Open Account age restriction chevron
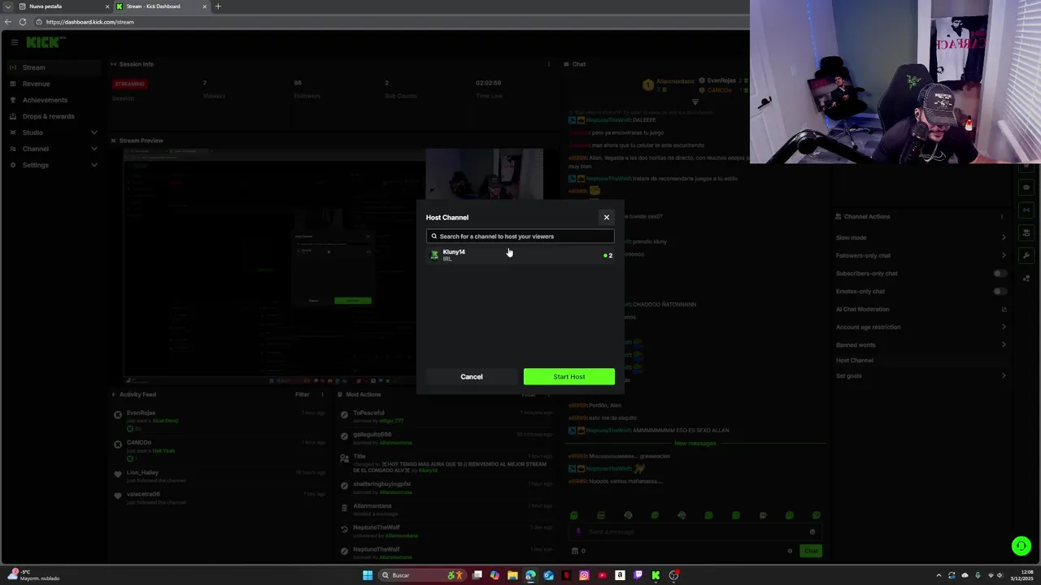 click(1004, 327)
